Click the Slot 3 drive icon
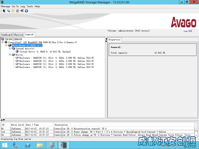The height and width of the screenshot is (149, 199). point(17,67)
